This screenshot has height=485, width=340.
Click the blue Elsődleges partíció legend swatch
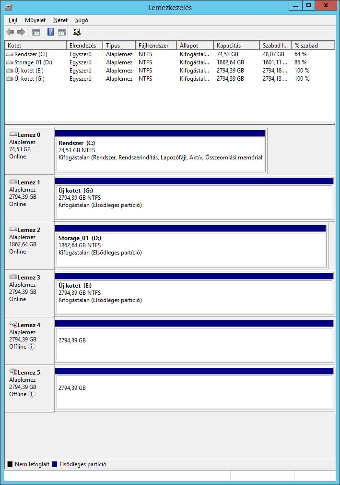coord(55,464)
